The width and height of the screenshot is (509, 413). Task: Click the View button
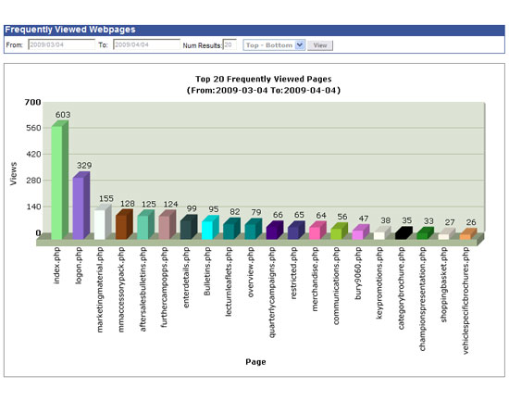pyautogui.click(x=320, y=45)
